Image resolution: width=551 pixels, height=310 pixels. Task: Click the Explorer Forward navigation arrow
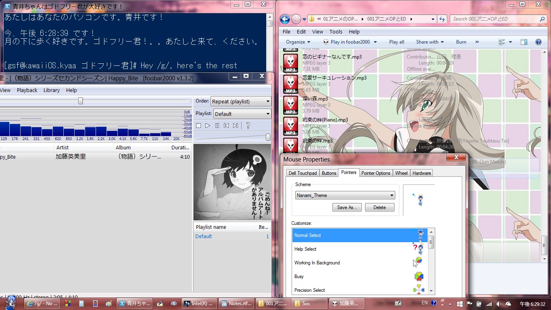[x=296, y=19]
